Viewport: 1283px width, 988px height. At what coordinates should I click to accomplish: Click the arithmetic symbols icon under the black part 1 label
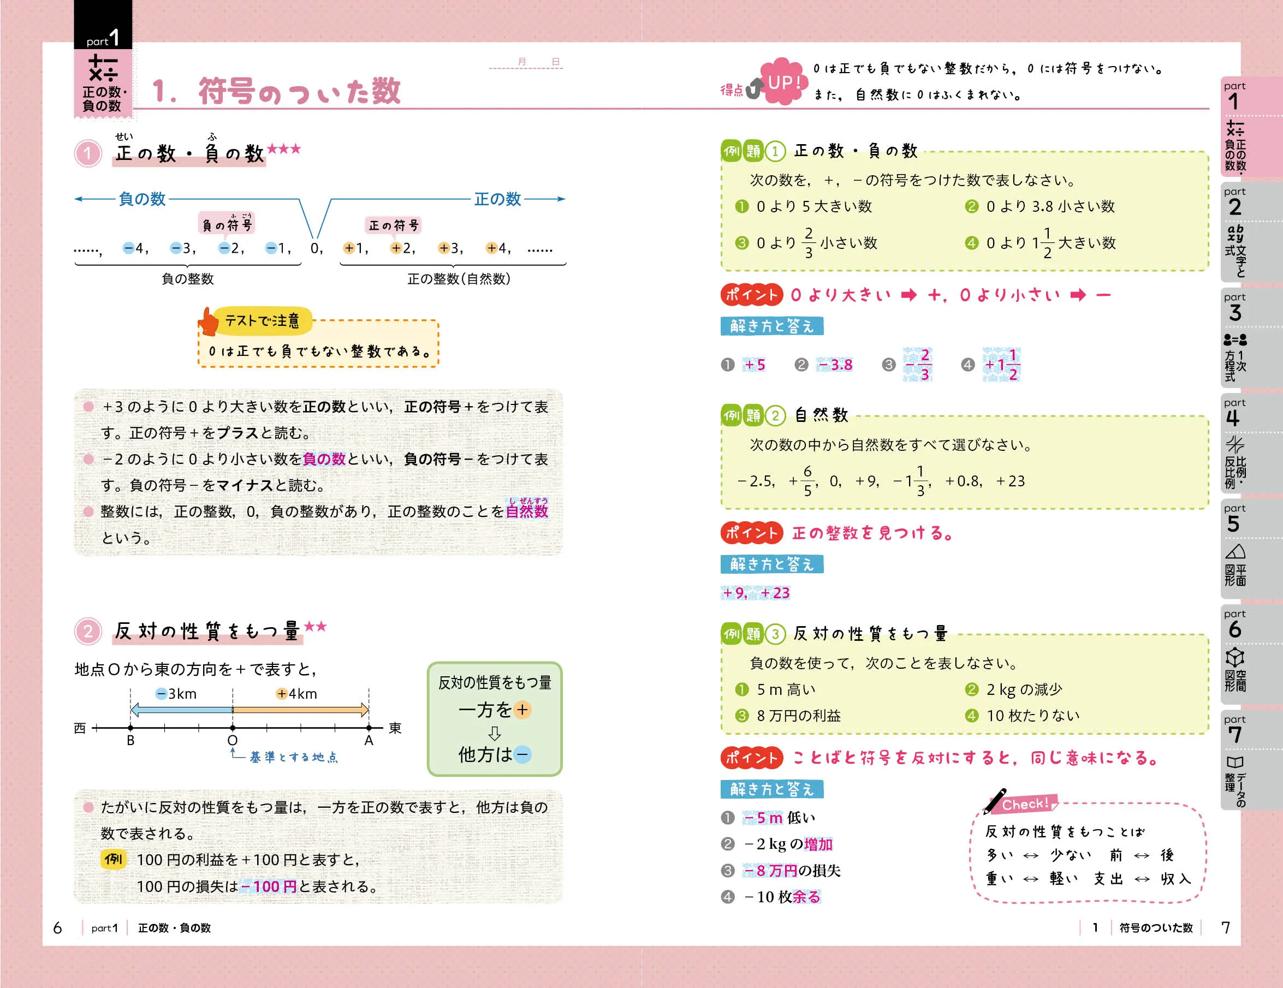click(x=103, y=68)
